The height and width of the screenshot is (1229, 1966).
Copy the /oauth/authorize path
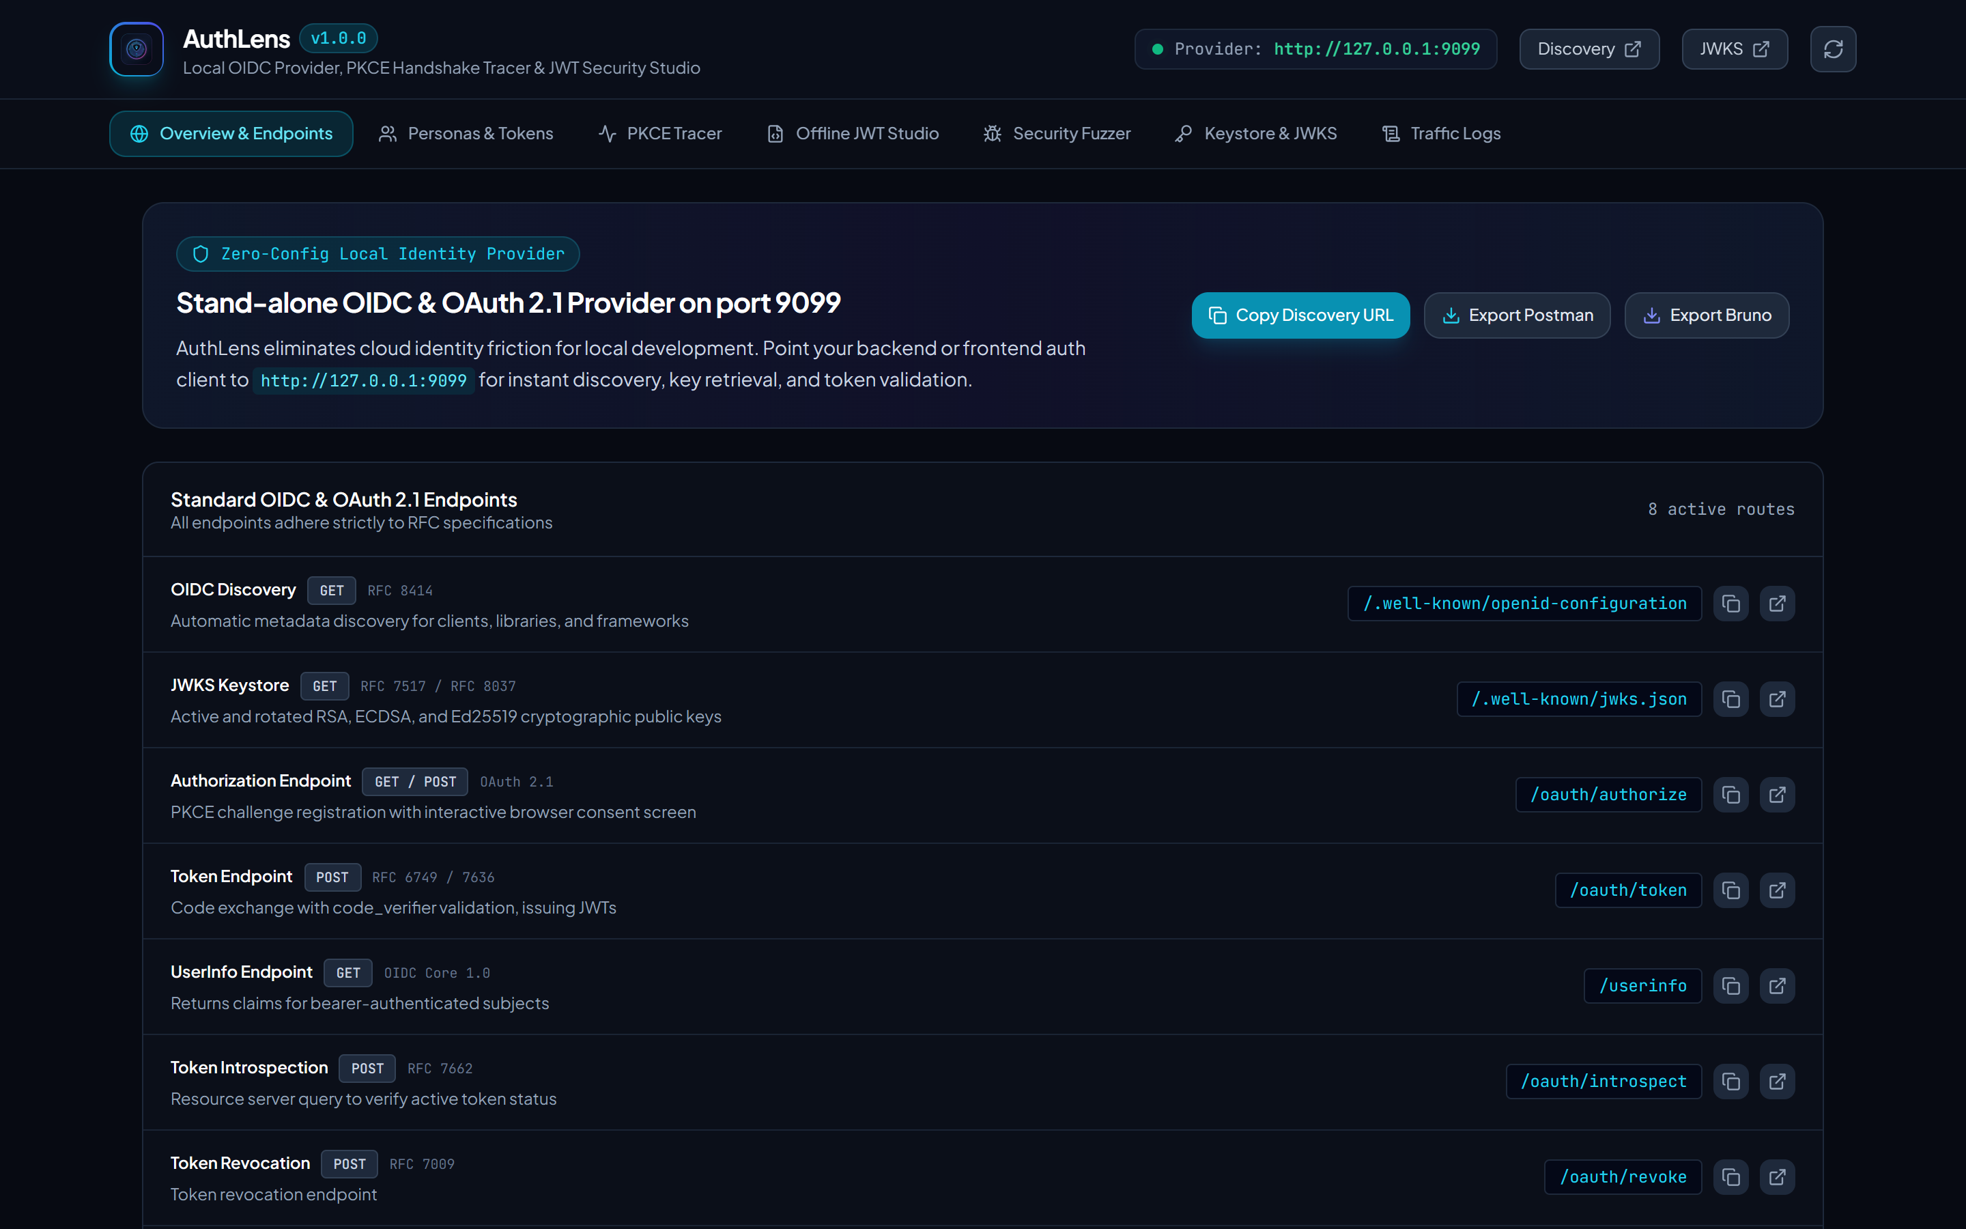(1730, 795)
